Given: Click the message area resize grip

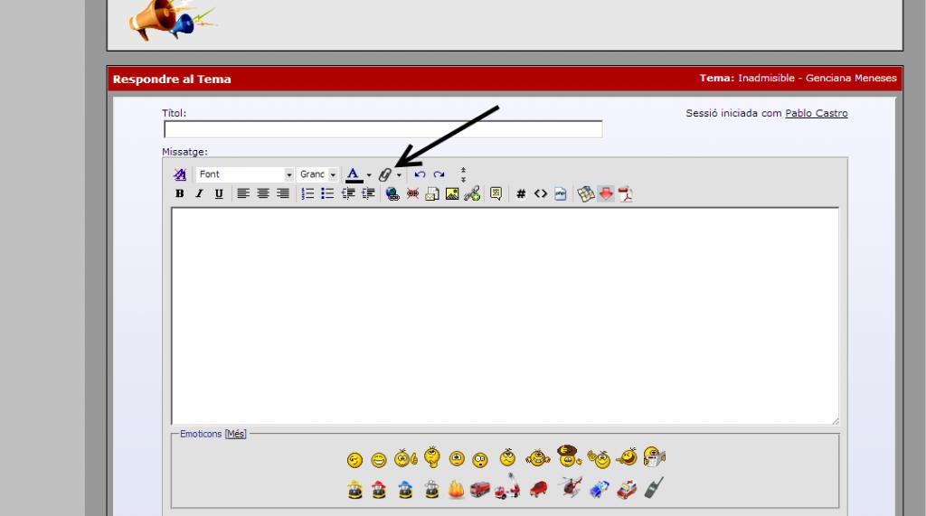Looking at the screenshot, I should coord(835,421).
